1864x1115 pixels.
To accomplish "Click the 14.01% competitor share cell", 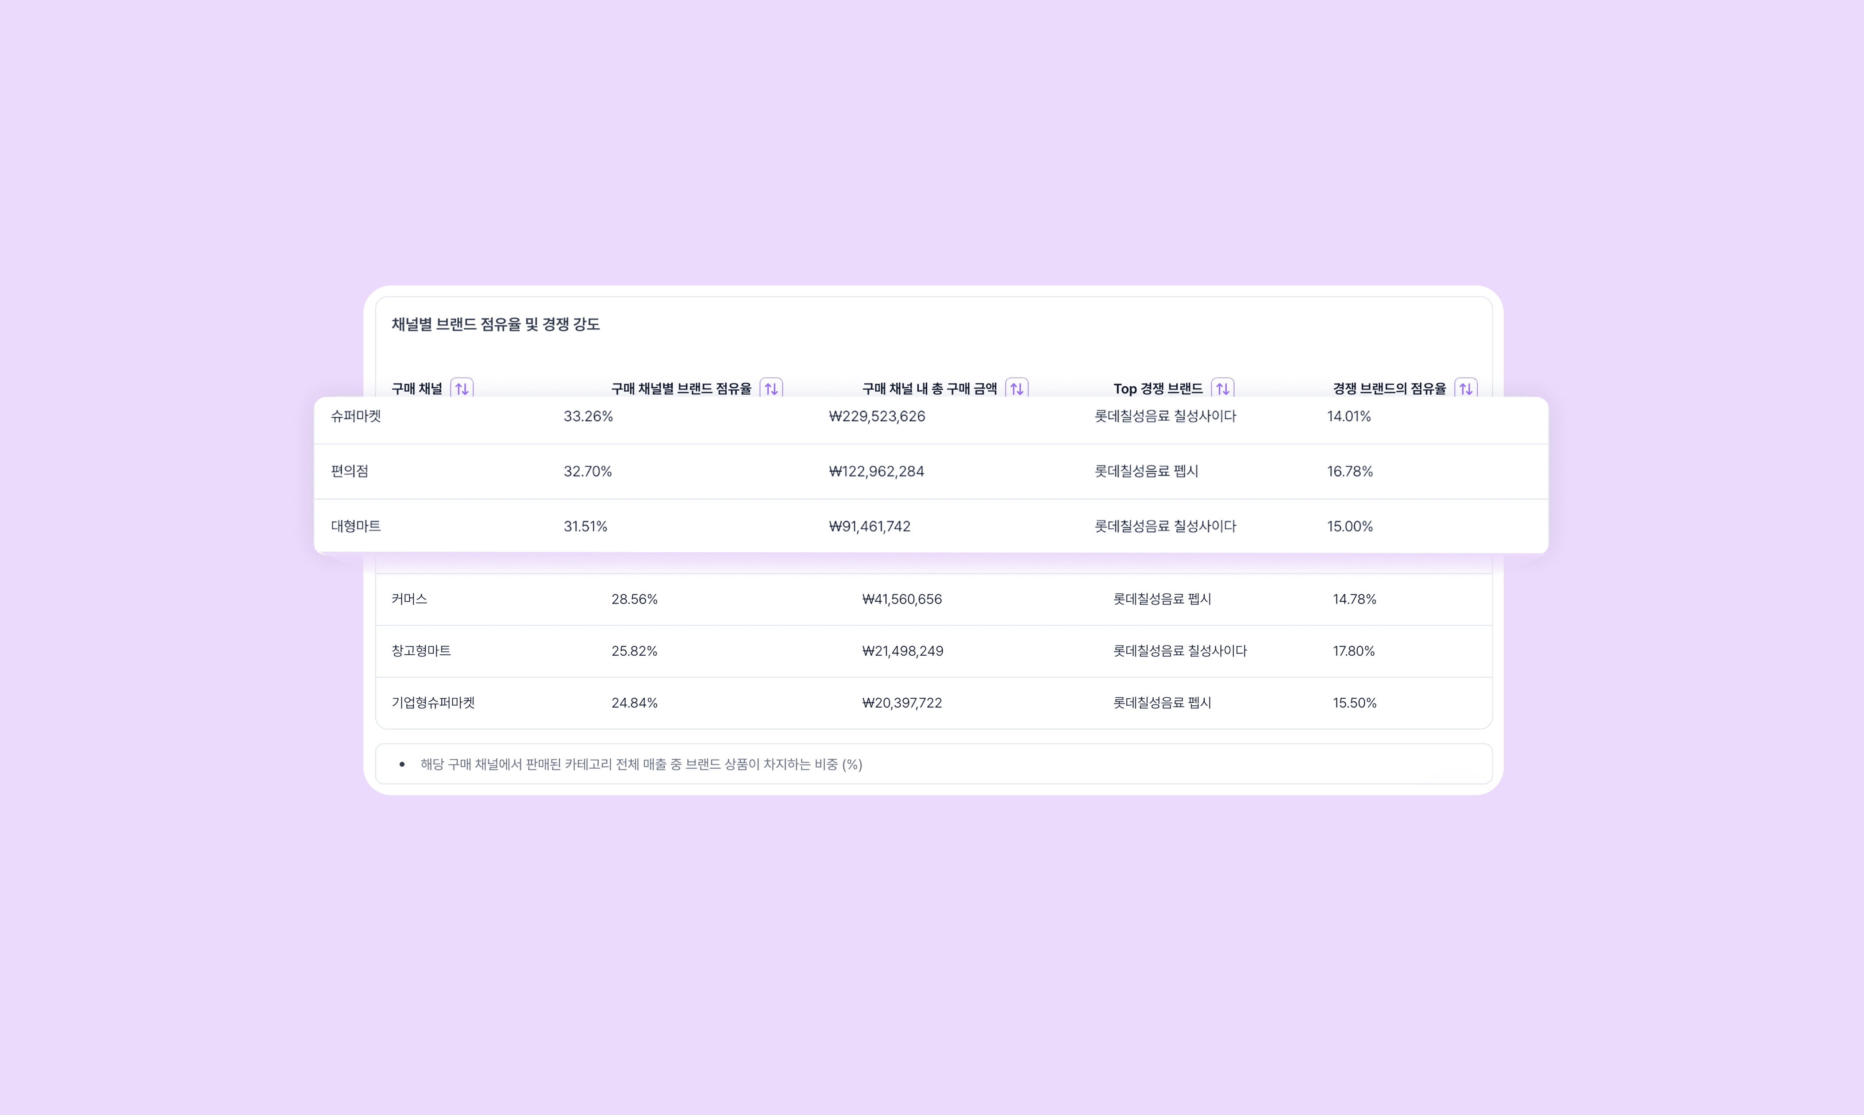I will pyautogui.click(x=1348, y=416).
